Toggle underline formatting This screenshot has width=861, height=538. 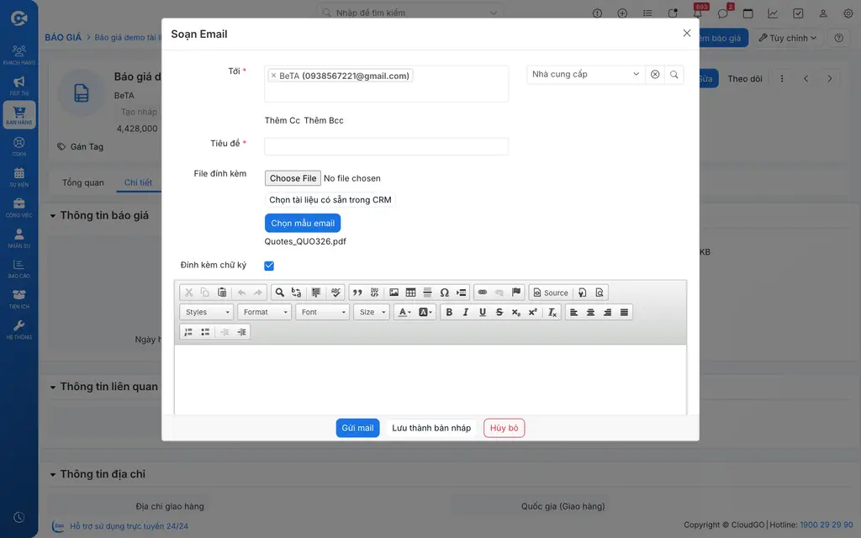coord(483,313)
